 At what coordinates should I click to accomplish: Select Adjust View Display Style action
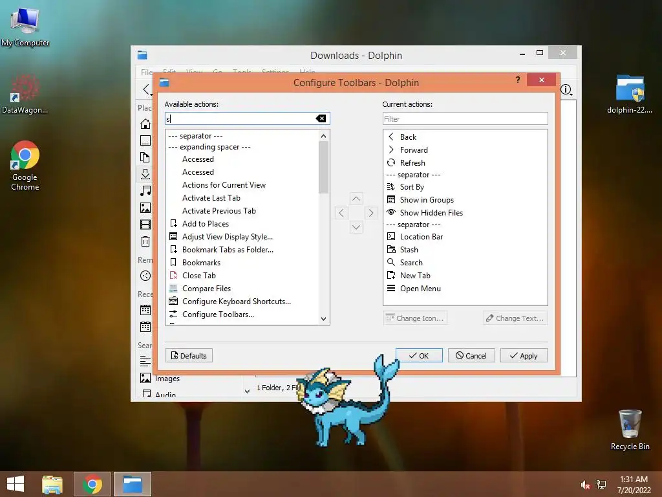[x=227, y=237]
